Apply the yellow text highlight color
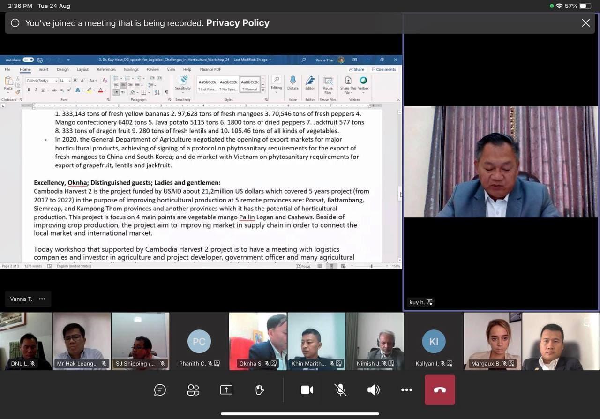The image size is (600, 419). [x=89, y=90]
